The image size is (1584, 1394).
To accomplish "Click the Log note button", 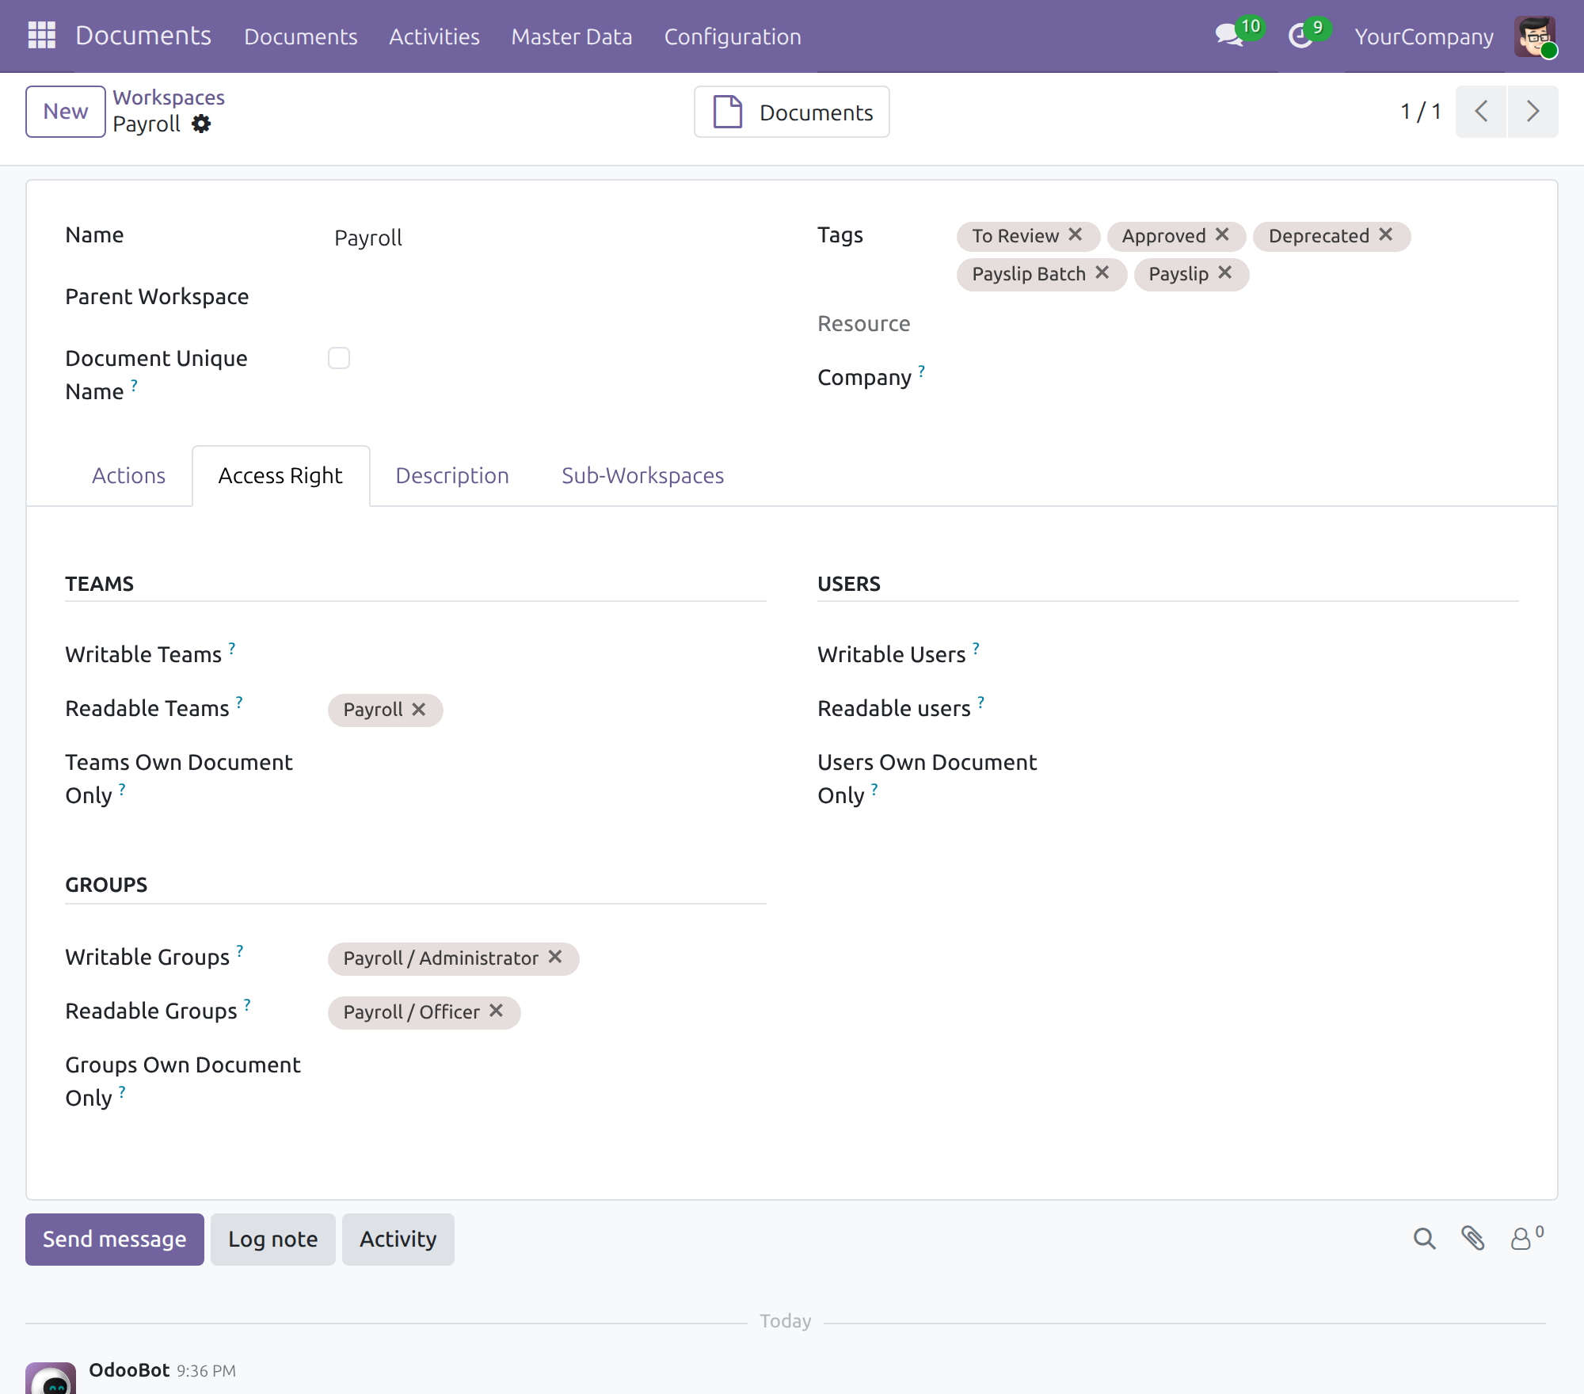I will (272, 1240).
